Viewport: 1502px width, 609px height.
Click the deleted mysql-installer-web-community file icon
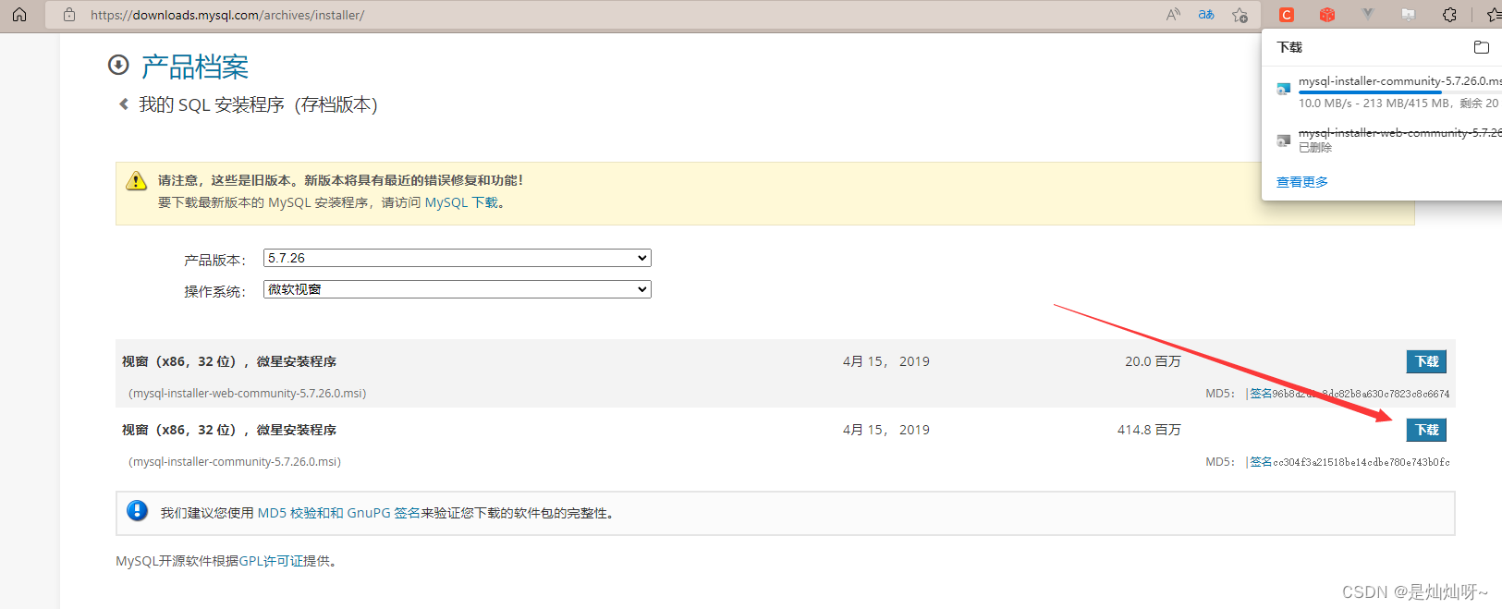(x=1283, y=140)
